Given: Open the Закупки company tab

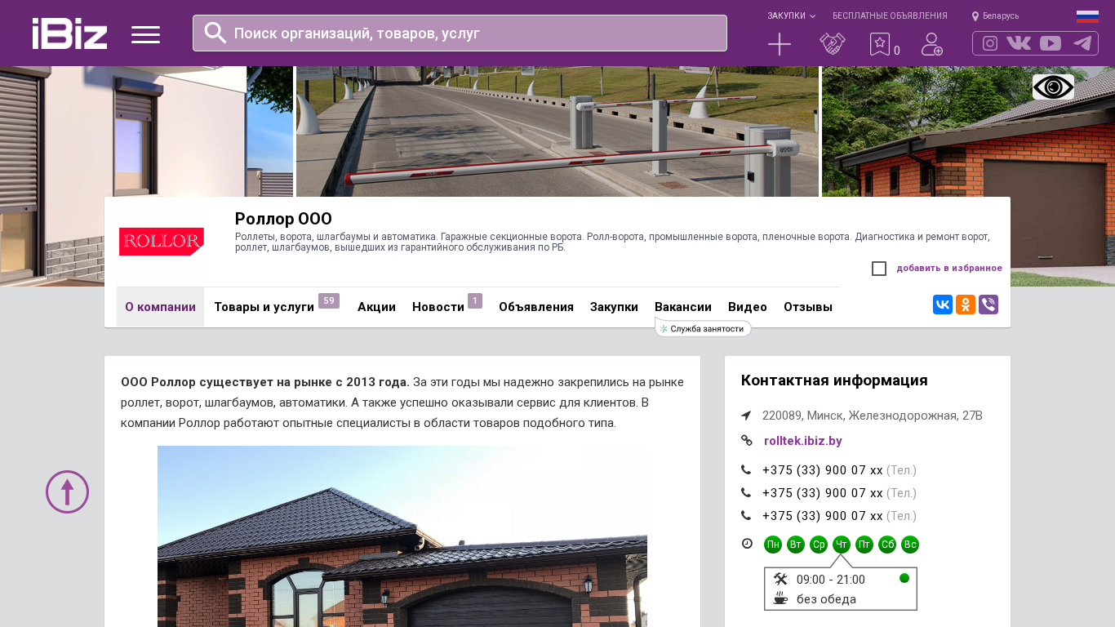Looking at the screenshot, I should [x=614, y=307].
